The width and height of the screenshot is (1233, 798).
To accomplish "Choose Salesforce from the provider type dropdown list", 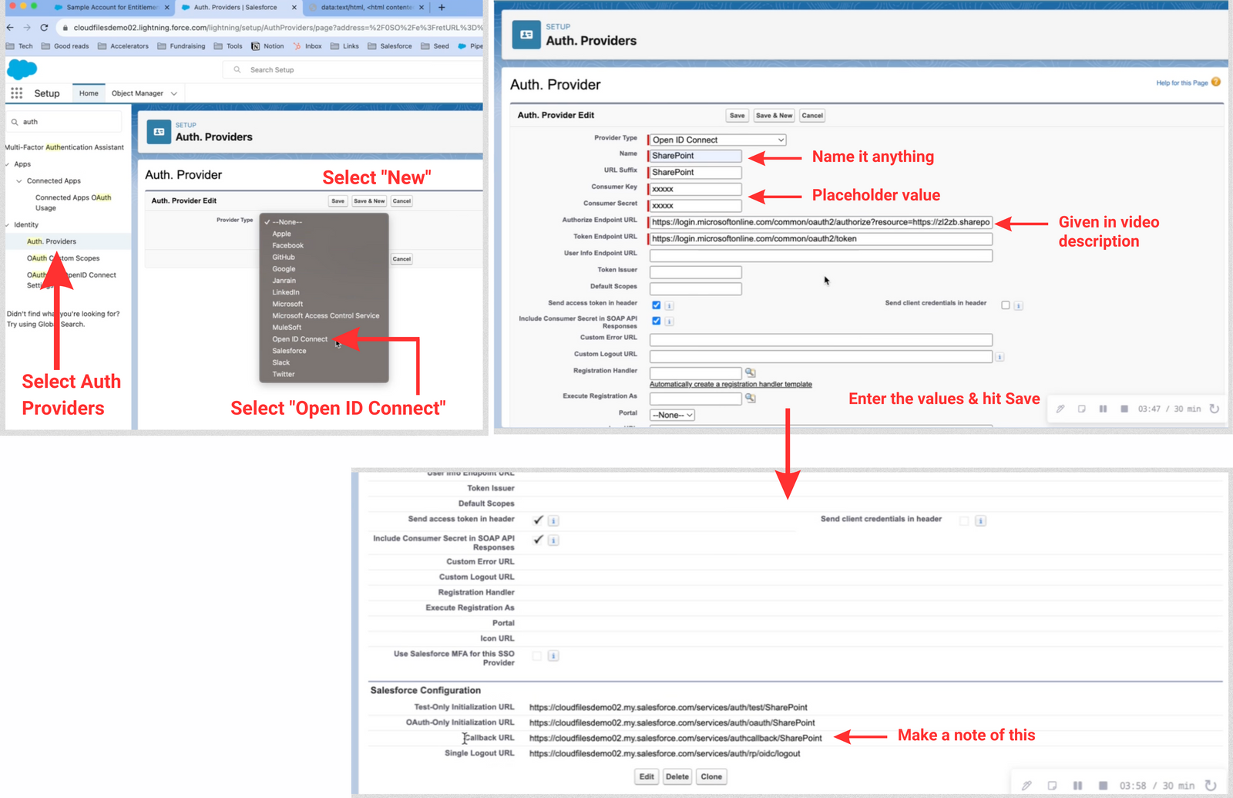I will click(289, 351).
